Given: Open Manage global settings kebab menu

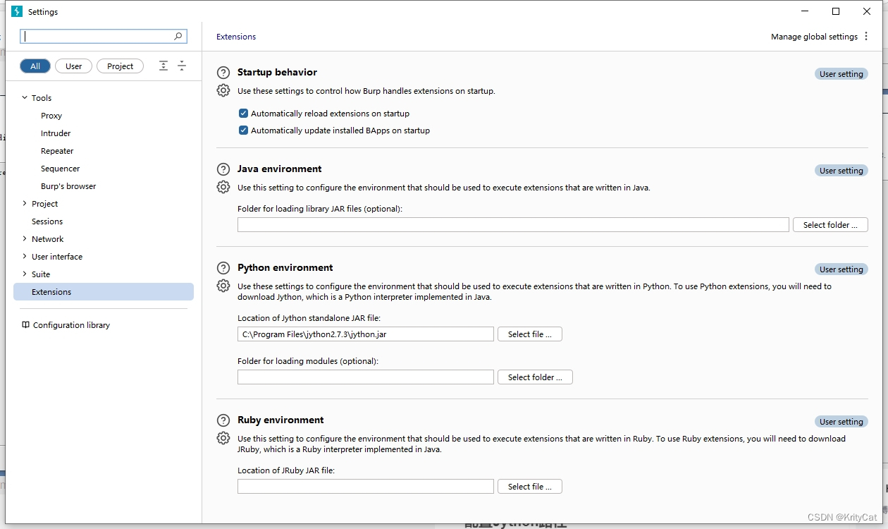Looking at the screenshot, I should [x=866, y=37].
